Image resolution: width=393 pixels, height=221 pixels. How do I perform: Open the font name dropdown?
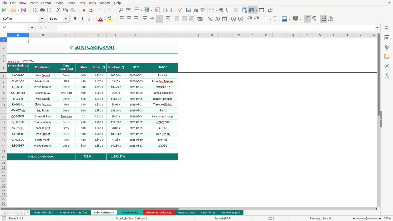42,19
